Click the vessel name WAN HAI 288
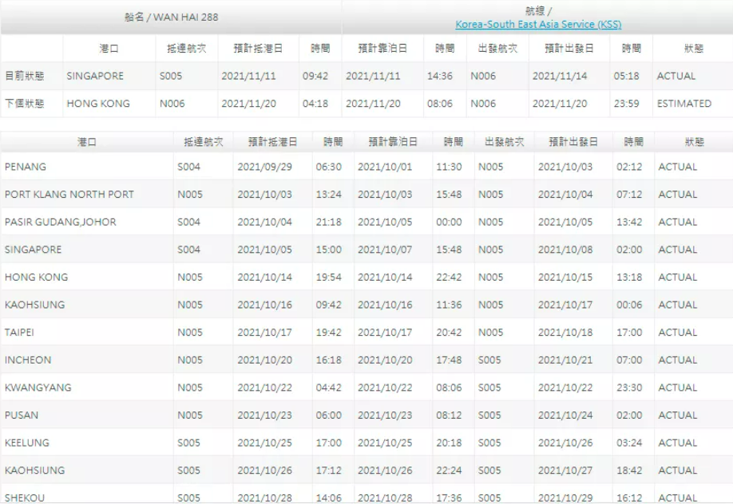The image size is (733, 504). pos(185,18)
